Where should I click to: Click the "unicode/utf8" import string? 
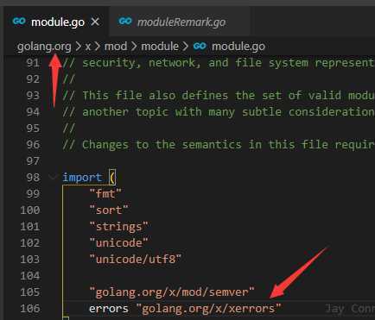(x=136, y=260)
